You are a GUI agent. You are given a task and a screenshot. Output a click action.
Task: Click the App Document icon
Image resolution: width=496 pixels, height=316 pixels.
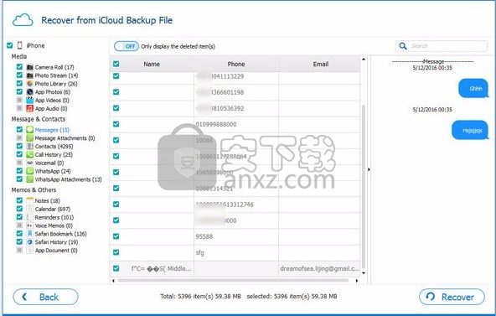click(29, 250)
